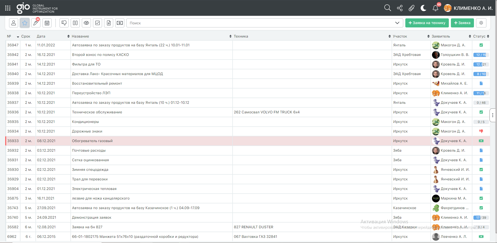The height and width of the screenshot is (243, 497).
Task: Open the pencil drafts icon with badge
Action: point(36,23)
